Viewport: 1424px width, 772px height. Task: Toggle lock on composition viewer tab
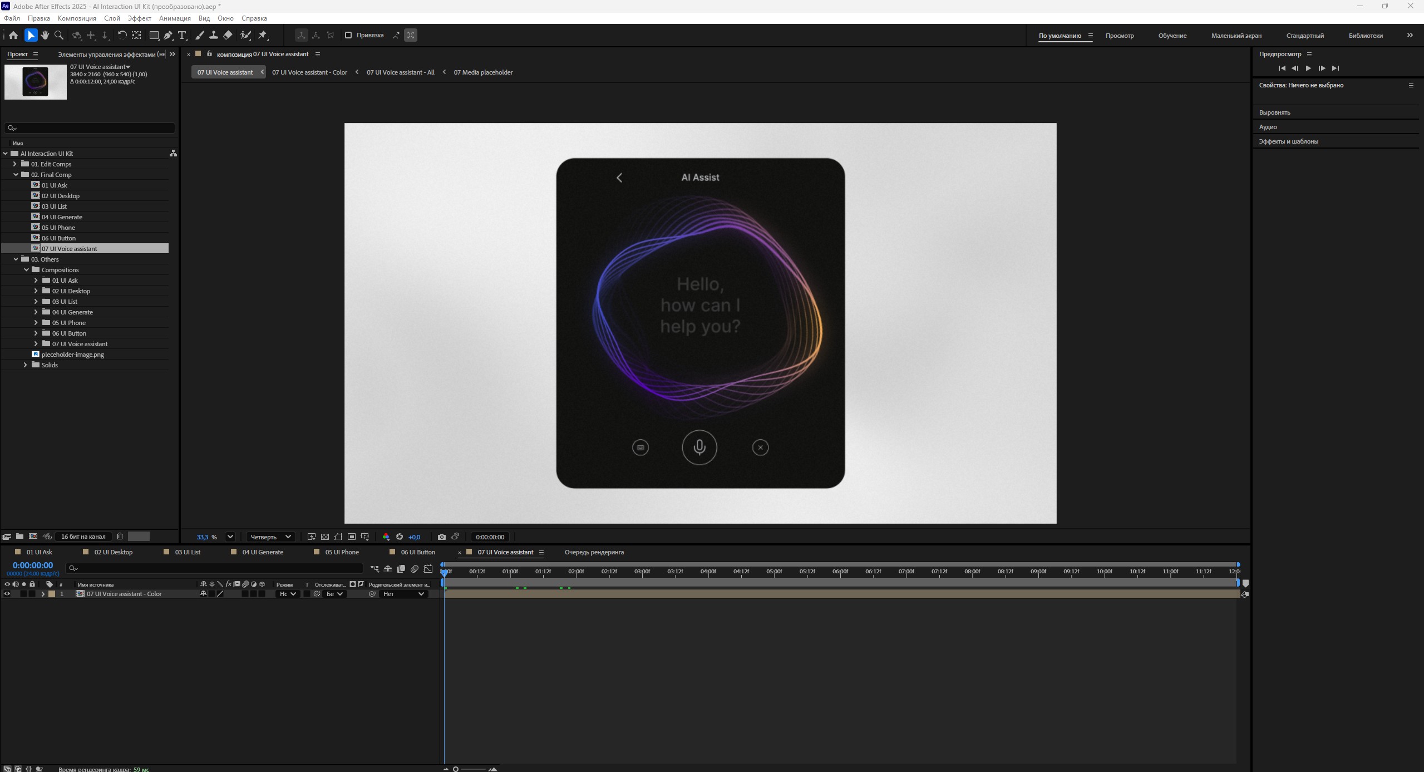(x=209, y=54)
